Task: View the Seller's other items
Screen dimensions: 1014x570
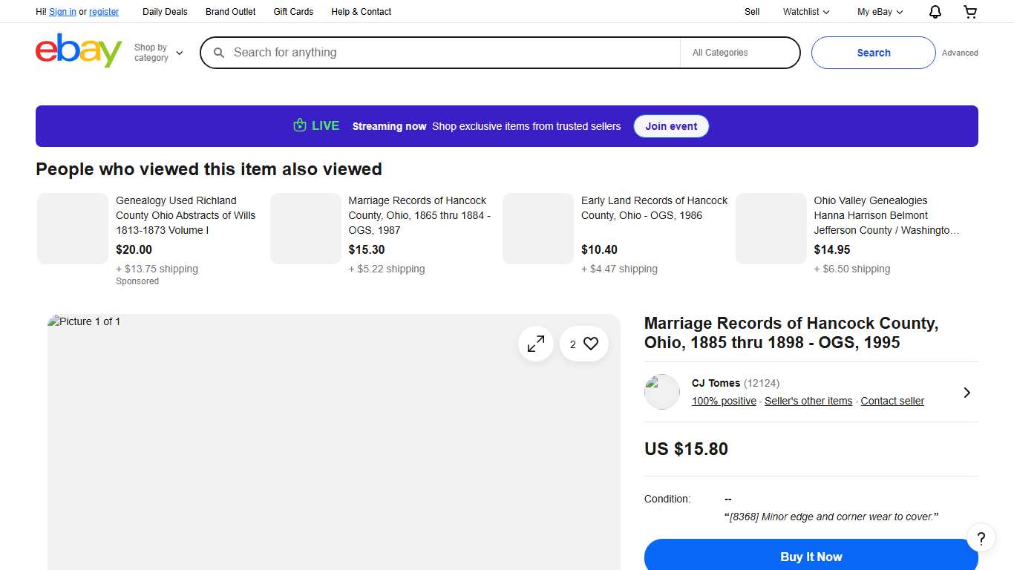Action: (808, 401)
